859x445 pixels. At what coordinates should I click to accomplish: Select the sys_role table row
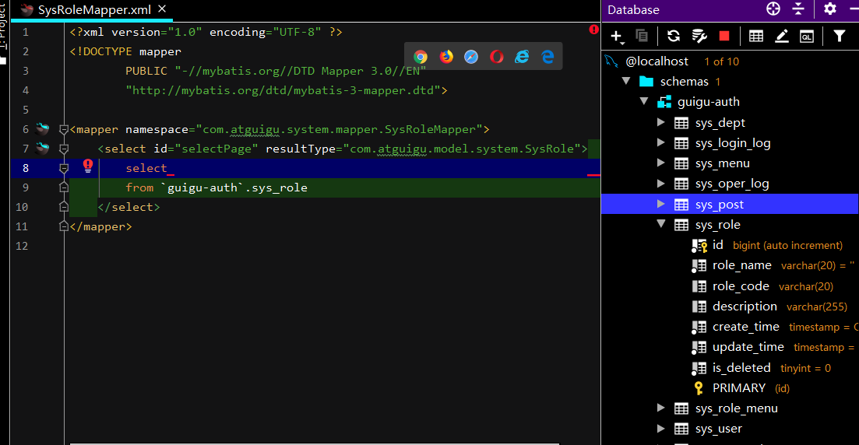(730, 224)
